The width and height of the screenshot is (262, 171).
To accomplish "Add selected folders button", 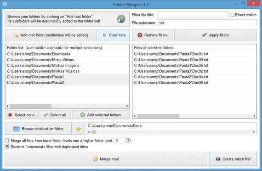I will (101, 115).
